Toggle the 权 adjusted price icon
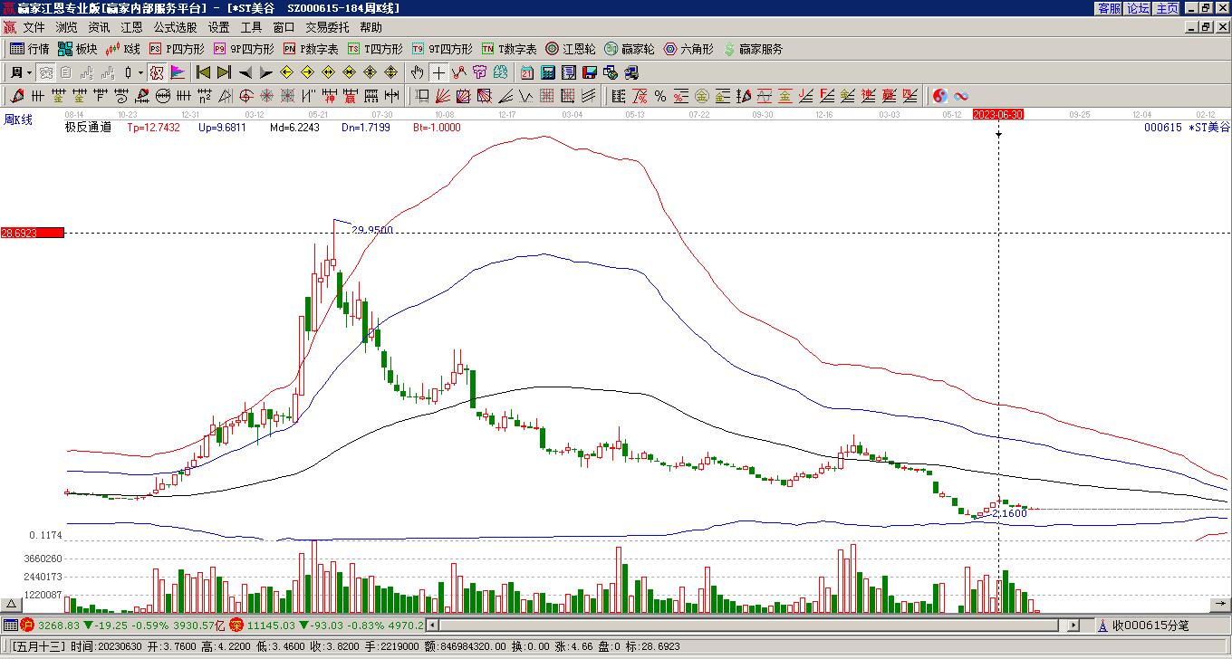The height and width of the screenshot is (659, 1232). (x=157, y=72)
